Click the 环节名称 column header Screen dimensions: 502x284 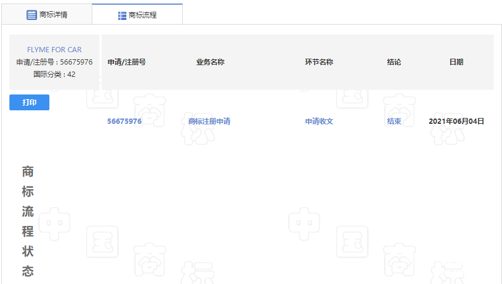[319, 62]
